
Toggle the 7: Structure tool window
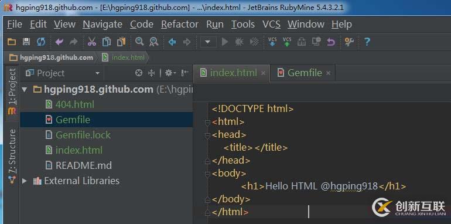point(12,156)
